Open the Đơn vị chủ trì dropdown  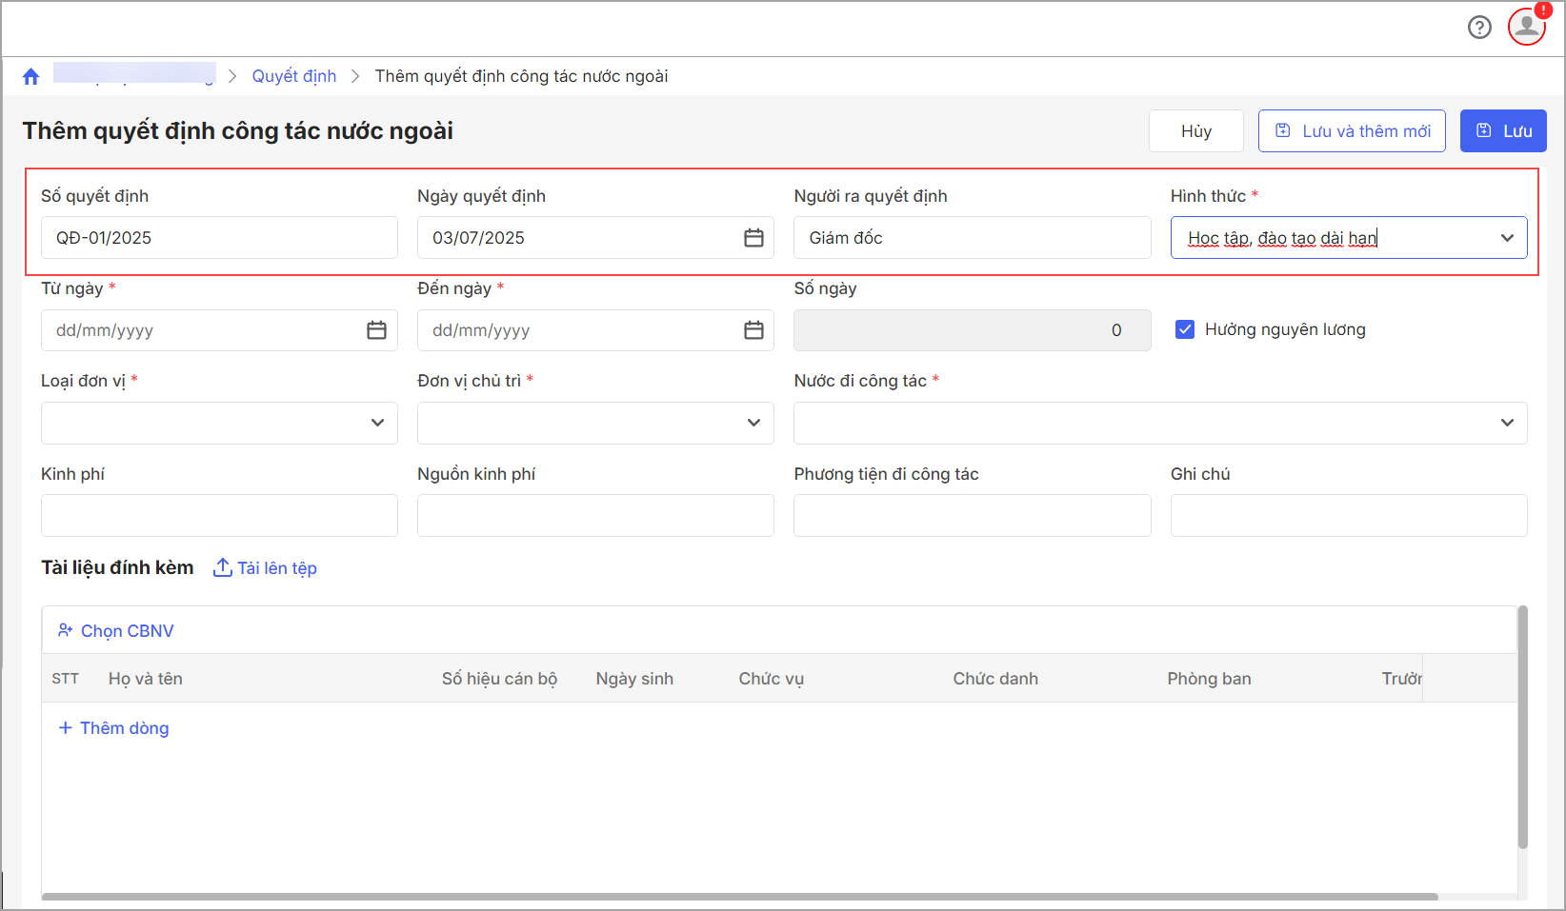(753, 423)
